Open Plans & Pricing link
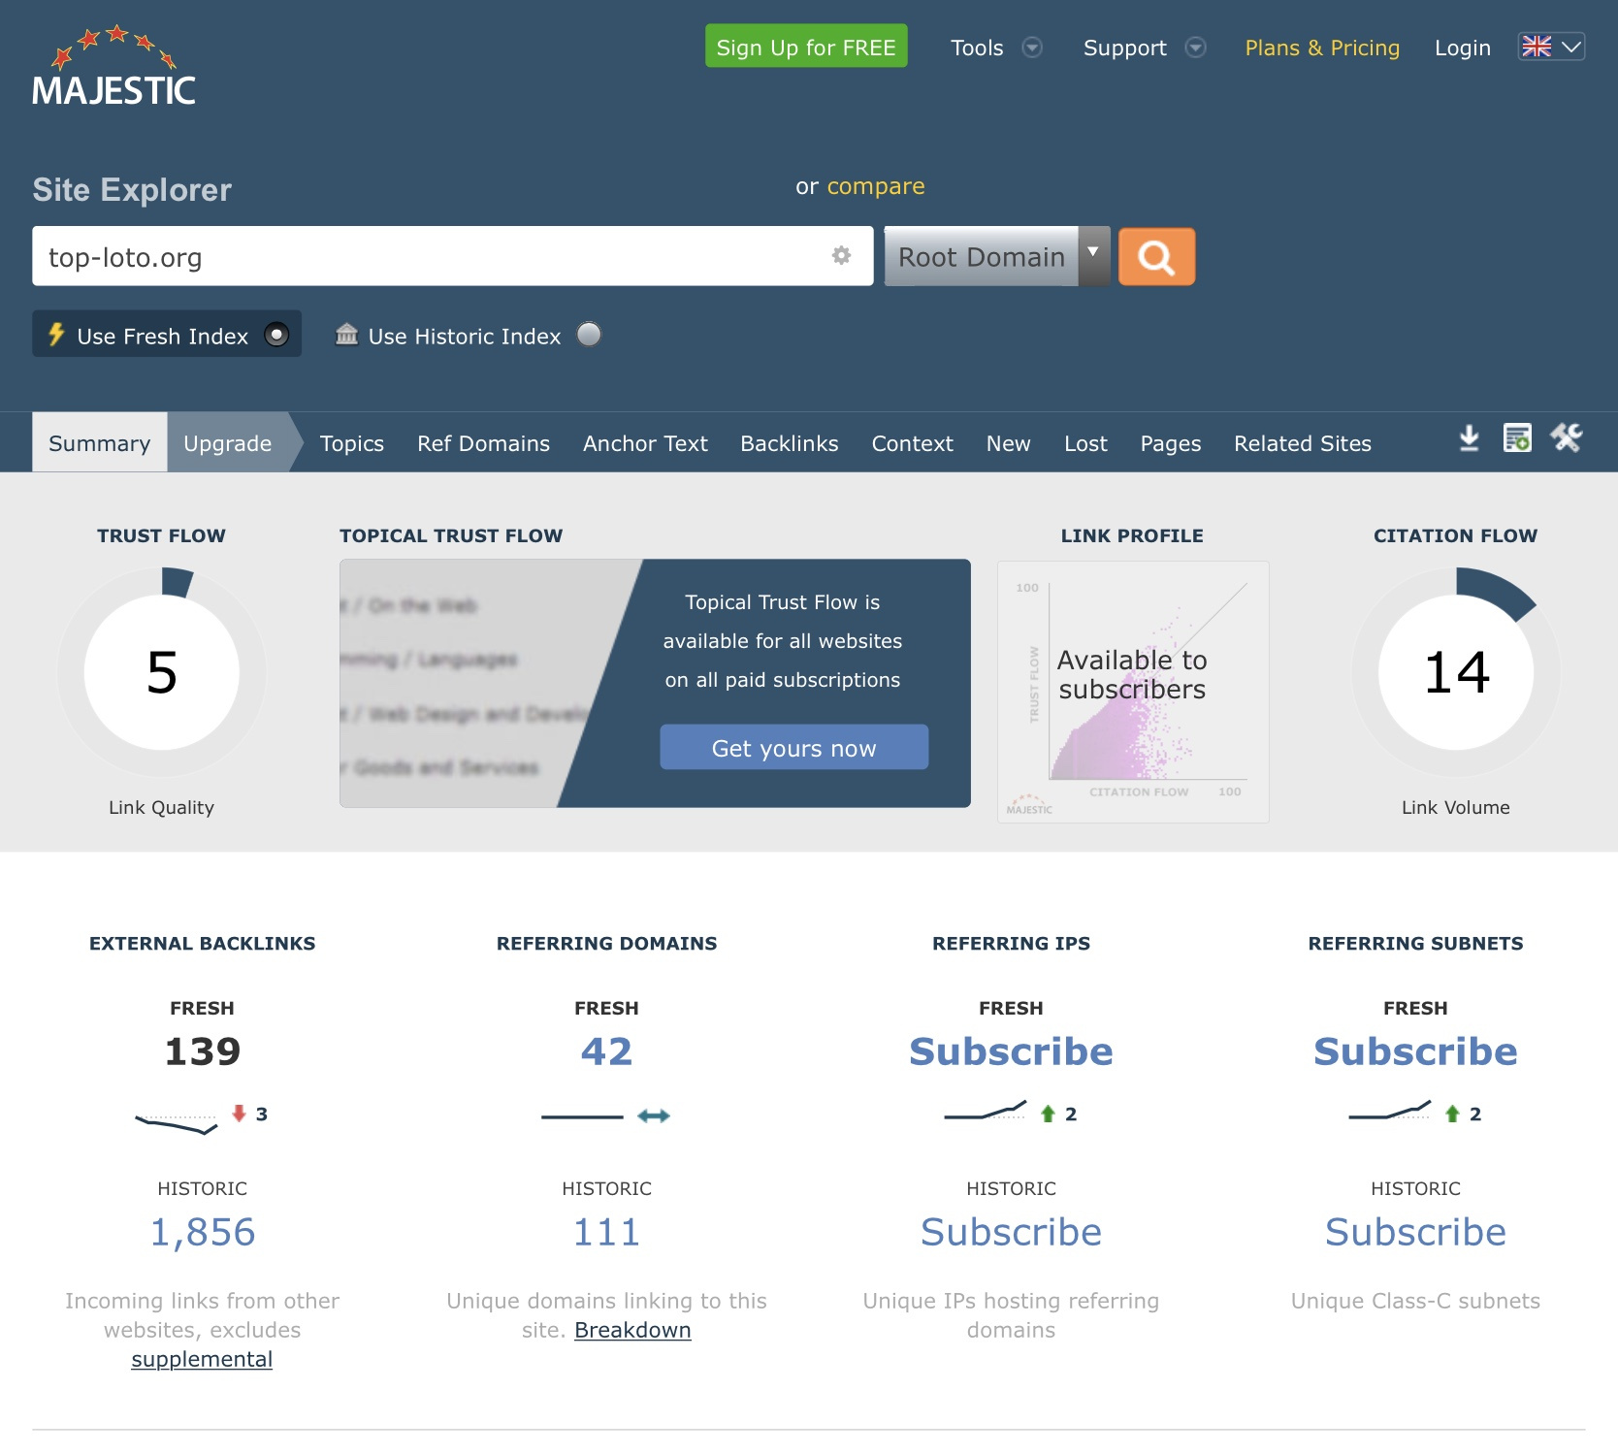This screenshot has height=1454, width=1618. [x=1322, y=48]
